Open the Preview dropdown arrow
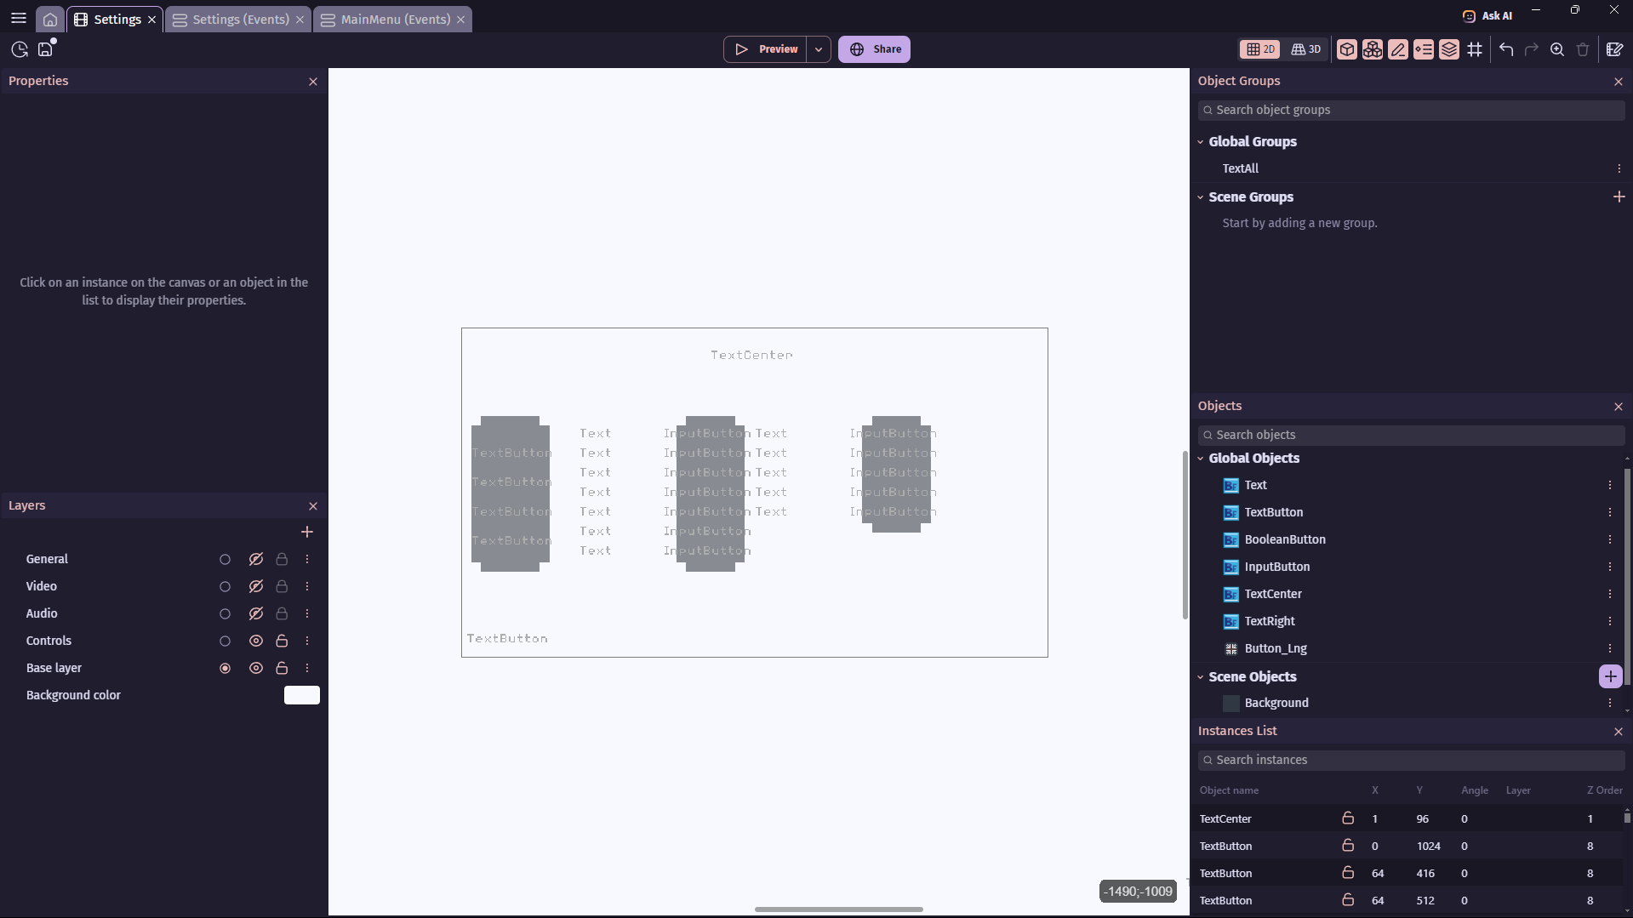The width and height of the screenshot is (1633, 918). coord(819,49)
